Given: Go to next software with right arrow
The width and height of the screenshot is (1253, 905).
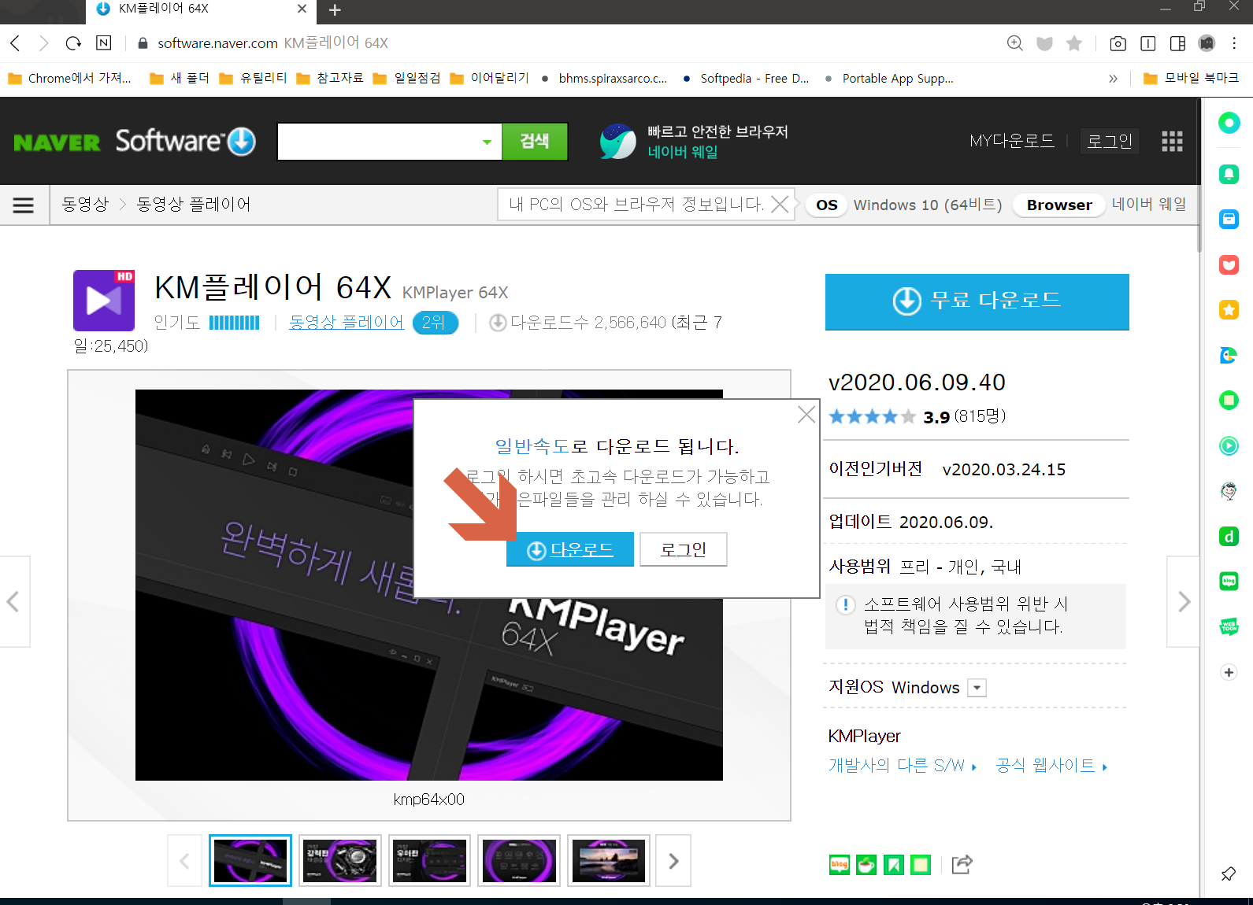Looking at the screenshot, I should 1184,602.
